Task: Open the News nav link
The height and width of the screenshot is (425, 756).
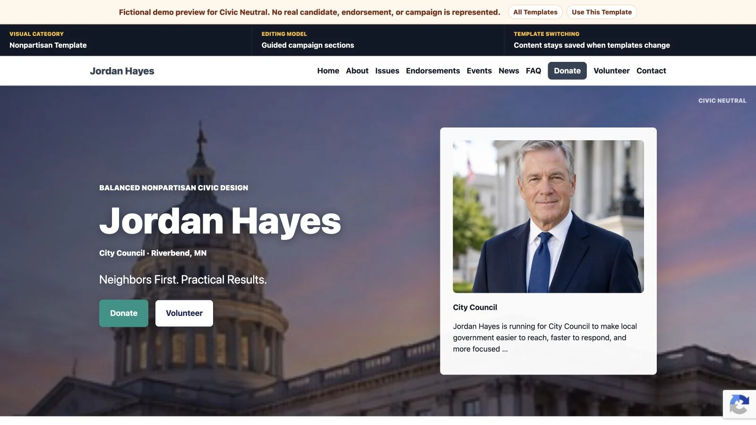Action: click(509, 71)
